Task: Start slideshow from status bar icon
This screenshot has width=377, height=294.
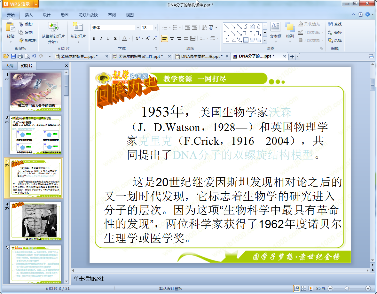Action: click(310, 288)
